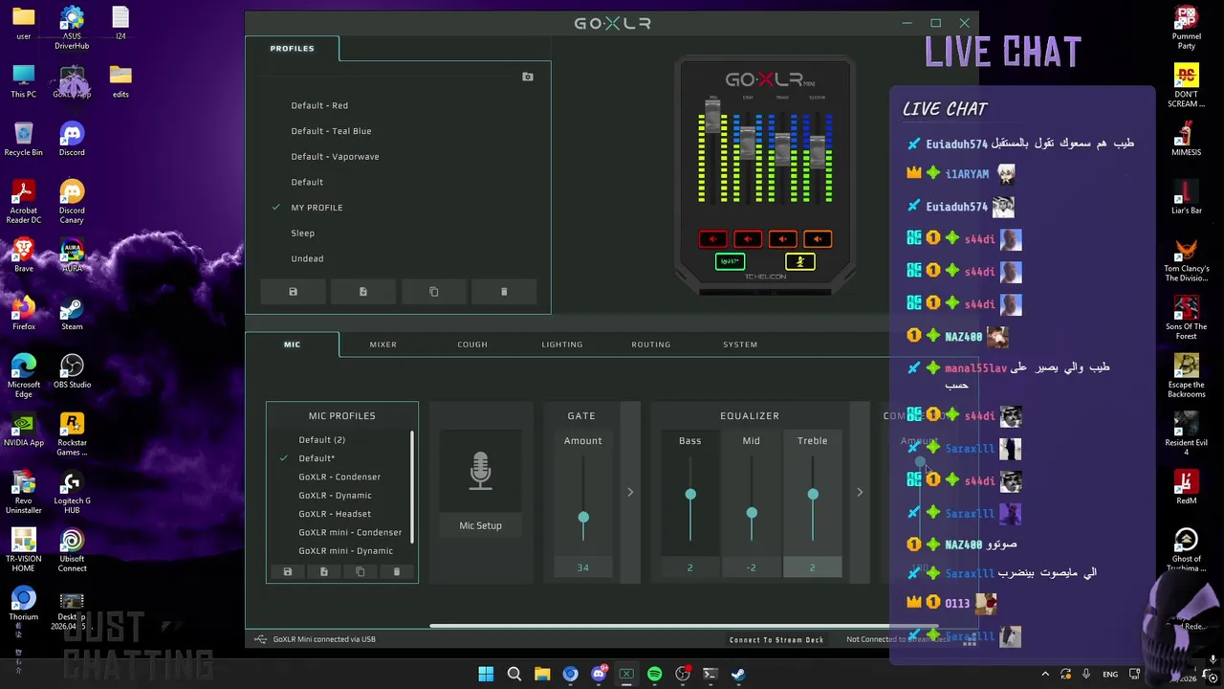Open Spotify from the taskbar
1224x689 pixels.
click(654, 675)
